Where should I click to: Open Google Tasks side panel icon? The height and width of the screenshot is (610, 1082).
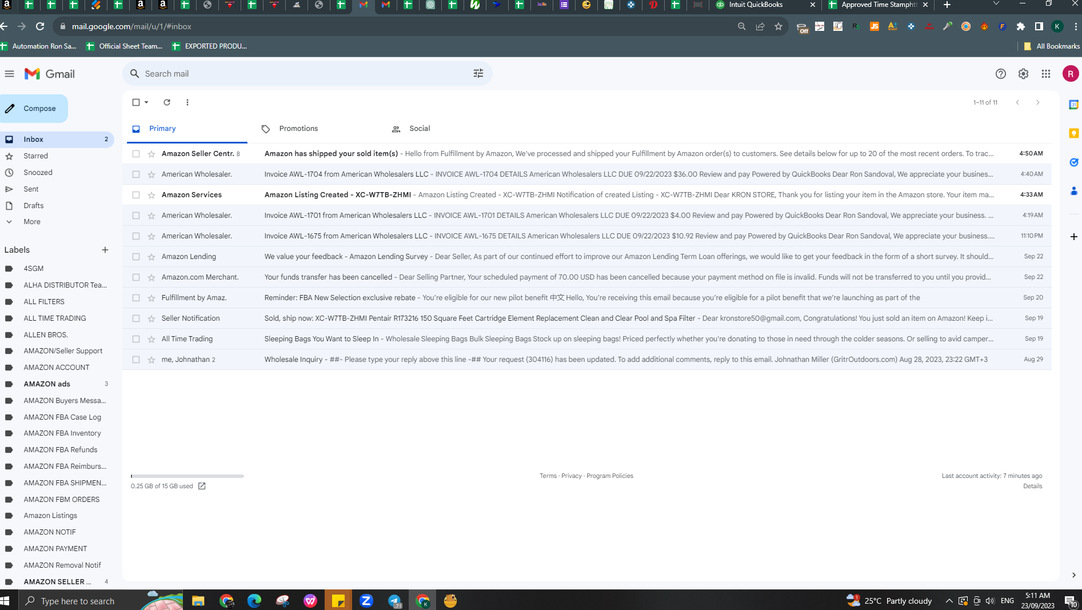tap(1073, 162)
